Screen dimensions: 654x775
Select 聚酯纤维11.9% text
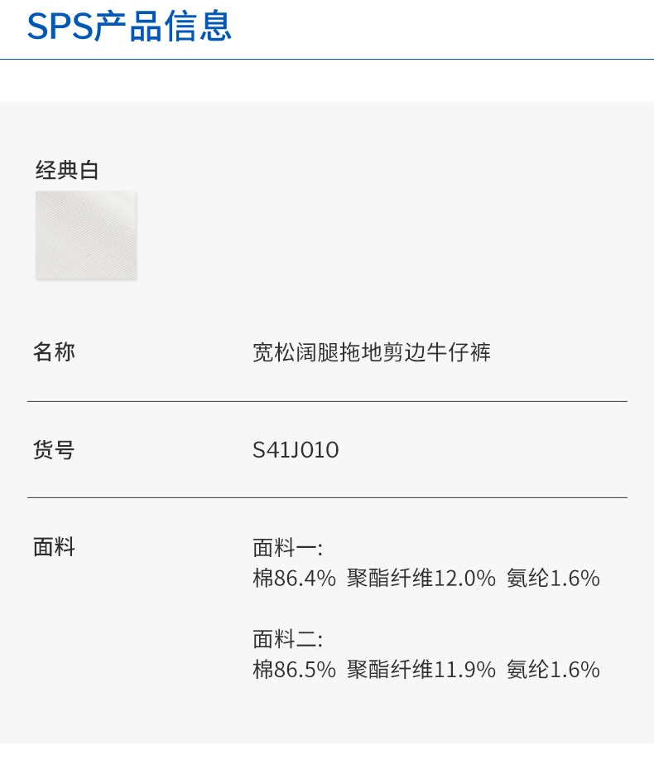click(421, 670)
